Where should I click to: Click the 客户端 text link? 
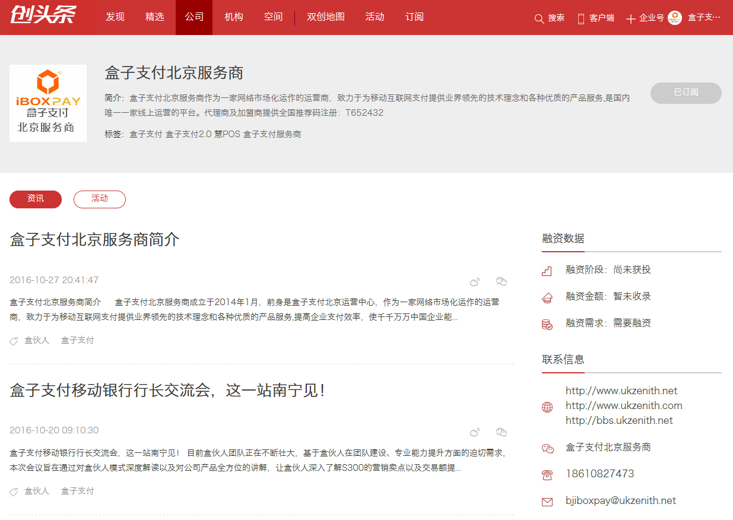(602, 18)
